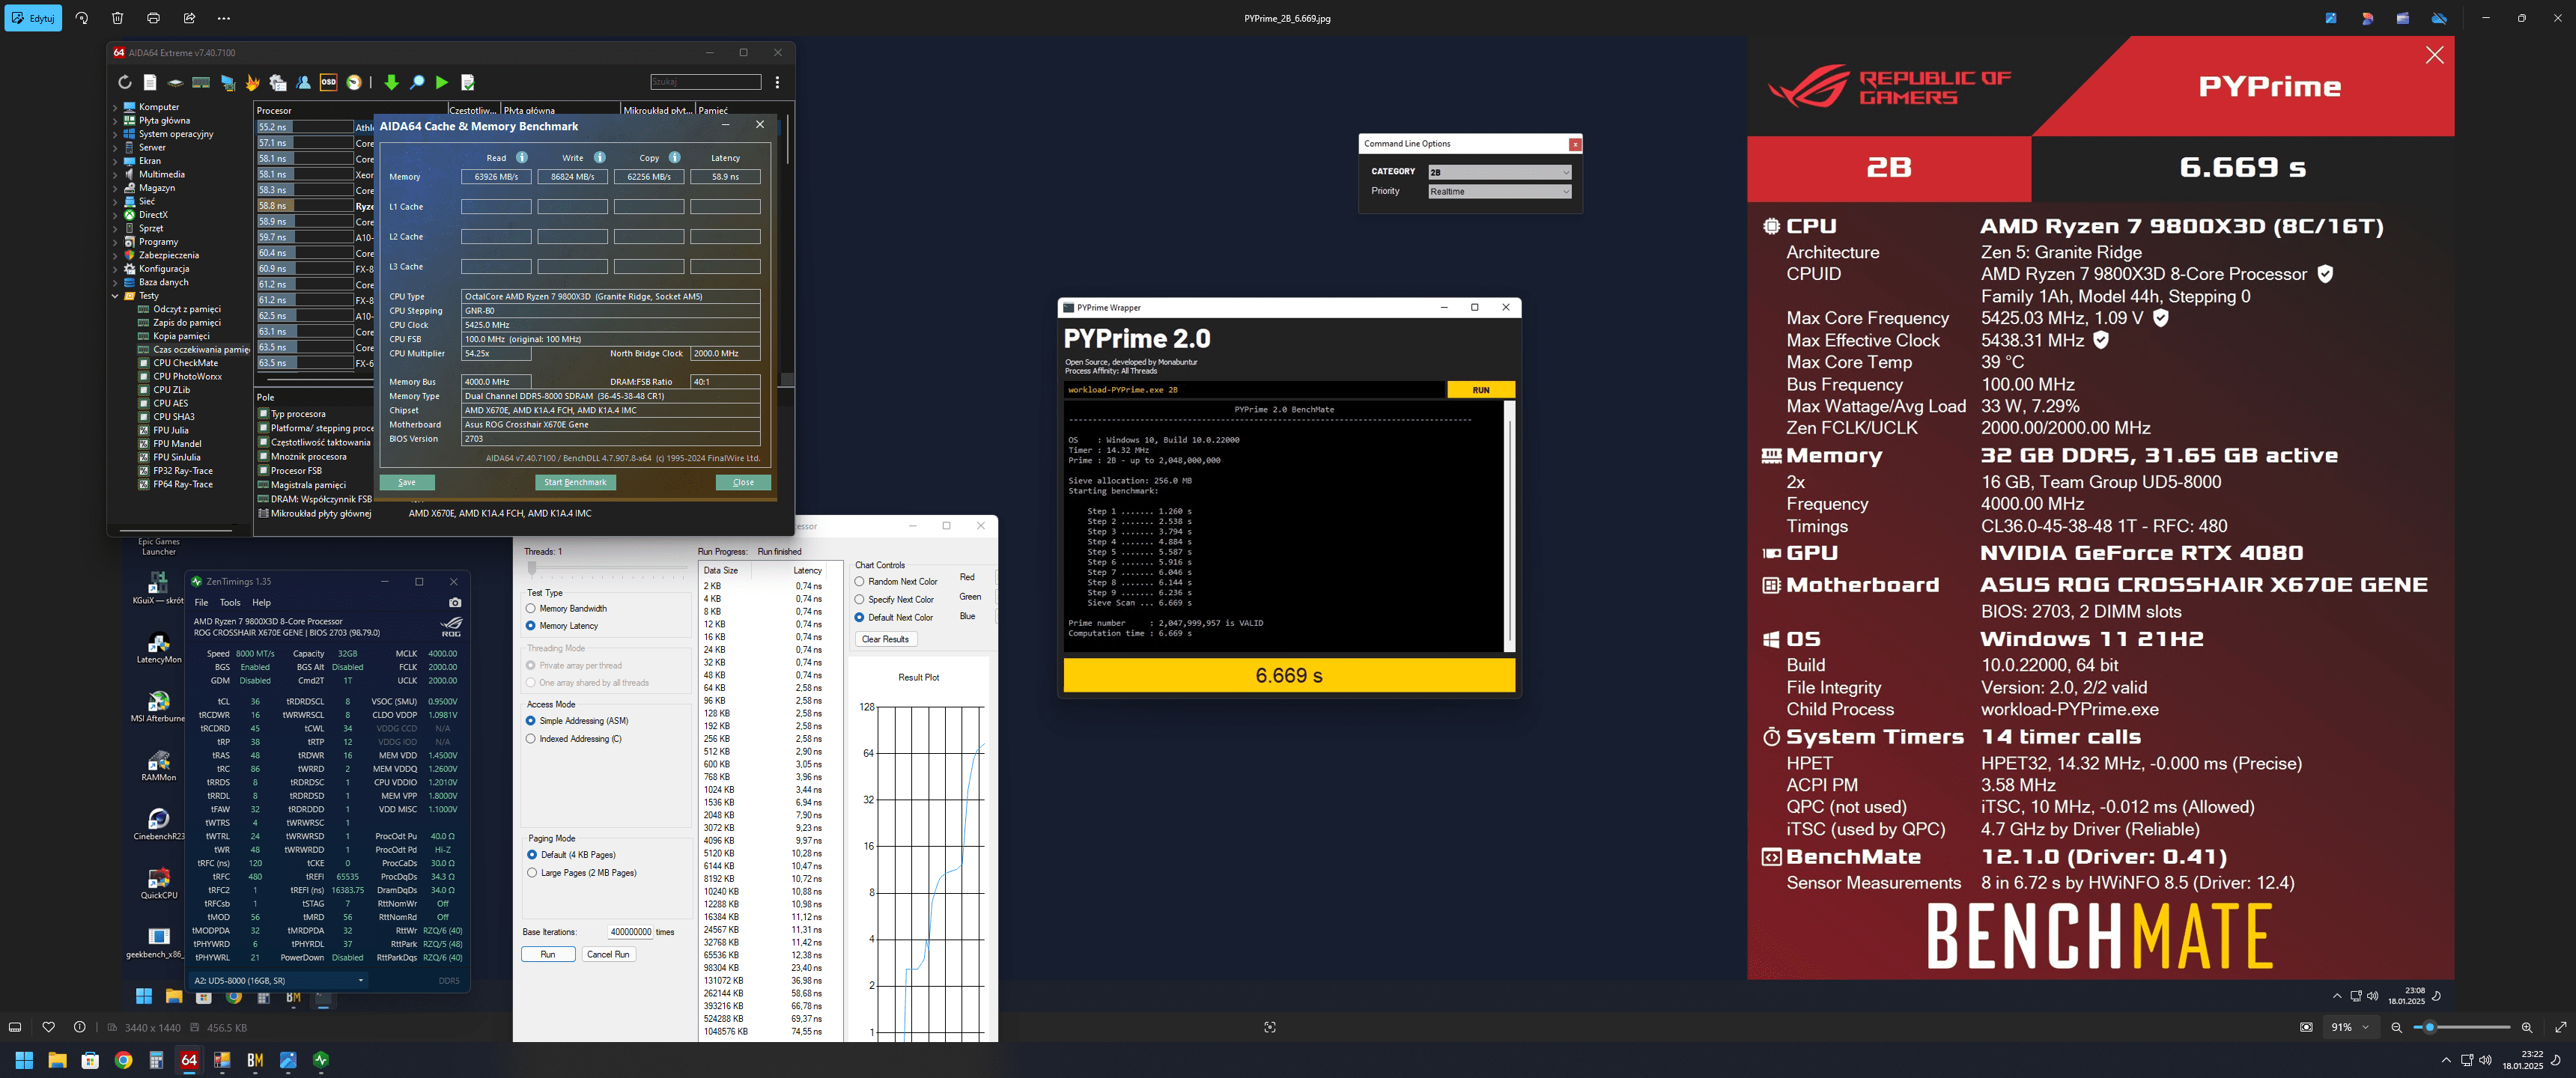Click the Copy info icon in benchmark dialog

pyautogui.click(x=675, y=158)
